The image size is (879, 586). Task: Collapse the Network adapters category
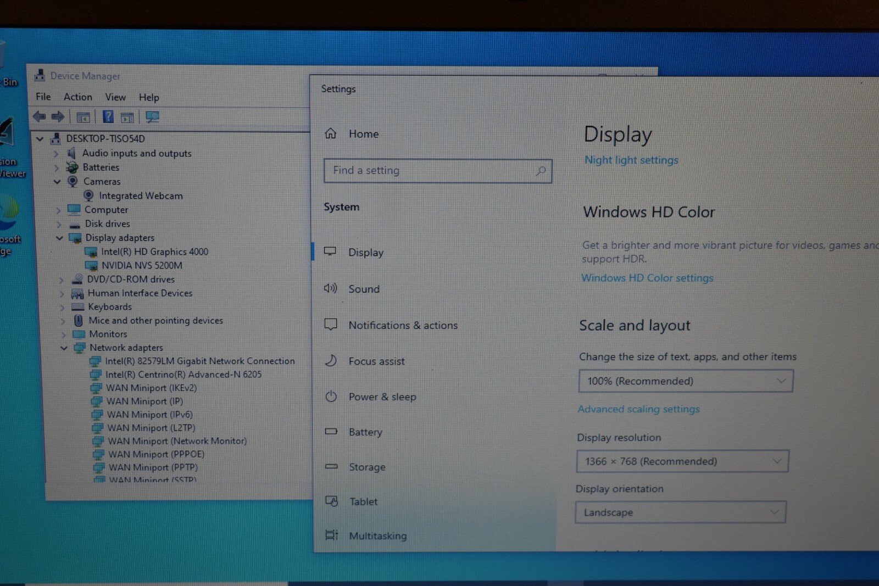tap(64, 348)
